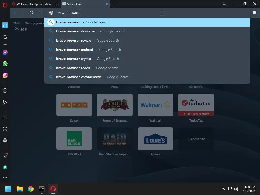The width and height of the screenshot is (260, 195).
Task: Open the Speed Dial grid button in toolbar
Action: point(39,13)
